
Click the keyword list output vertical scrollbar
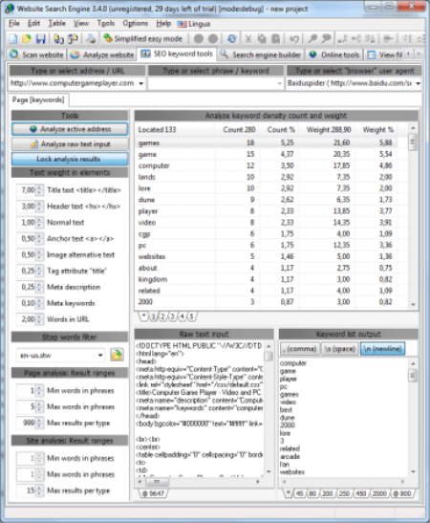point(413,417)
